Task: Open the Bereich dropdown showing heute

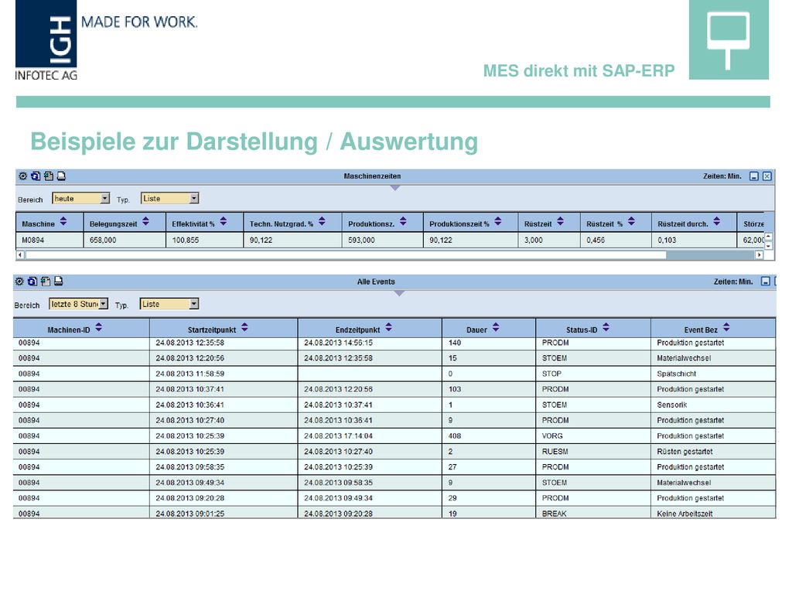Action: pos(80,199)
